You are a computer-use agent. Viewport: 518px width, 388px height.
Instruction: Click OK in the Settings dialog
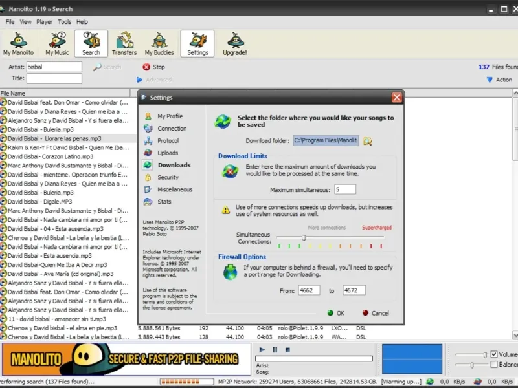[x=336, y=313]
